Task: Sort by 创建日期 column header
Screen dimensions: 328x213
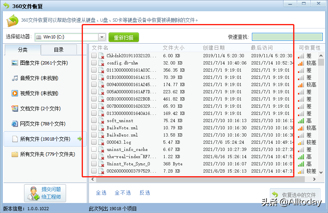Action: pyautogui.click(x=213, y=48)
